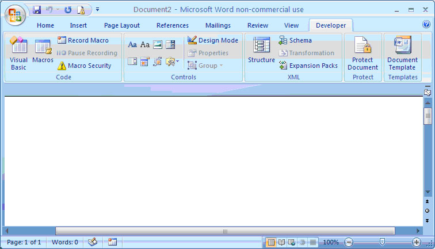The height and width of the screenshot is (249, 435).
Task: Open the Review tab
Action: [258, 25]
